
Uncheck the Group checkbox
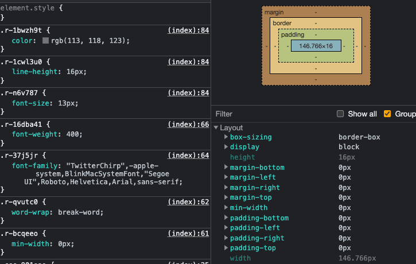coord(387,114)
